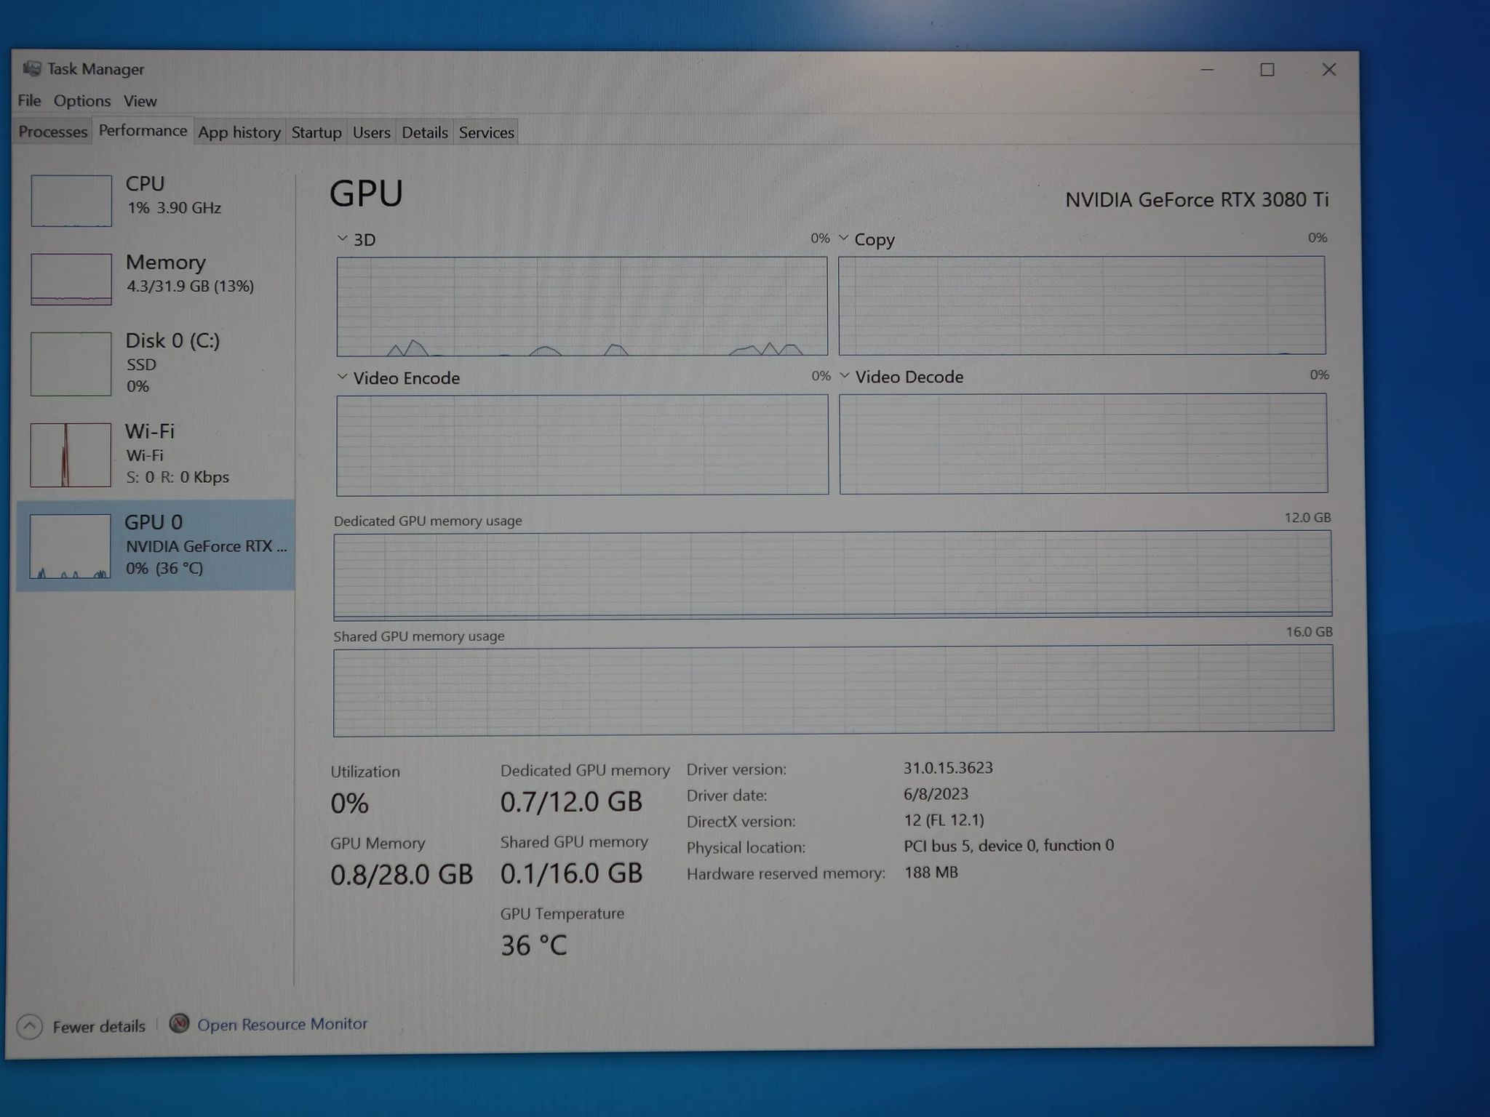Viewport: 1490px width, 1117px height.
Task: Select the Performance tab
Action: 143,130
